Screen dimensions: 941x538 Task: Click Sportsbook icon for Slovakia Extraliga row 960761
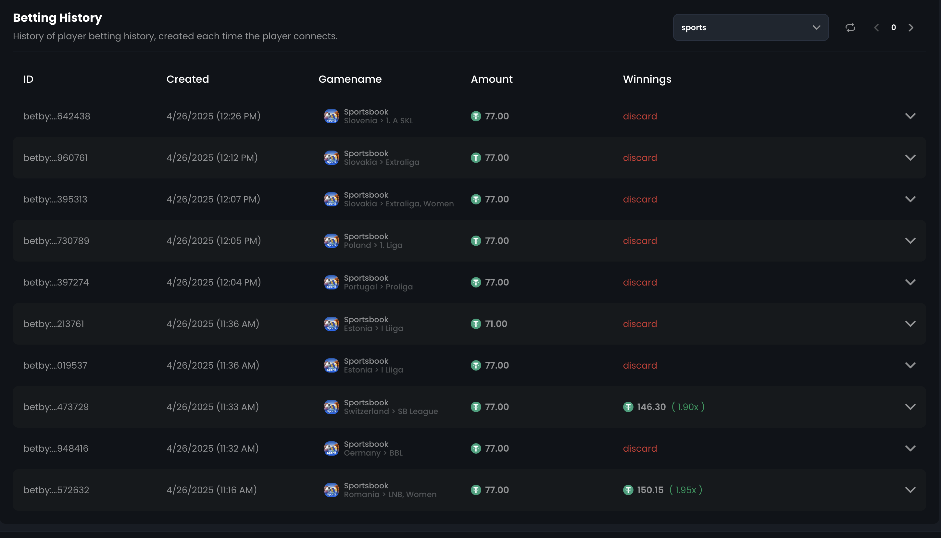[x=331, y=157]
